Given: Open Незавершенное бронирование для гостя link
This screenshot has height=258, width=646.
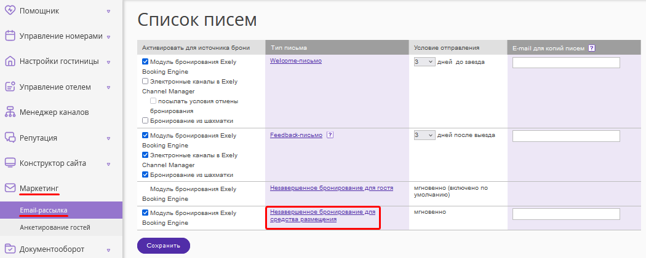Looking at the screenshot, I should click(332, 188).
